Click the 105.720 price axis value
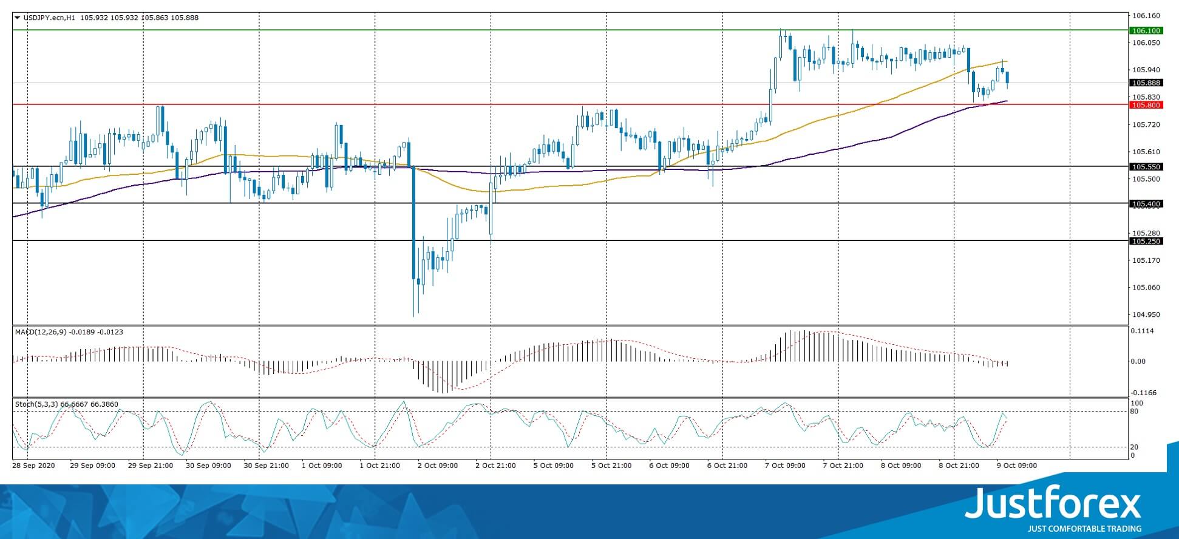The height and width of the screenshot is (539, 1179). tap(1146, 124)
